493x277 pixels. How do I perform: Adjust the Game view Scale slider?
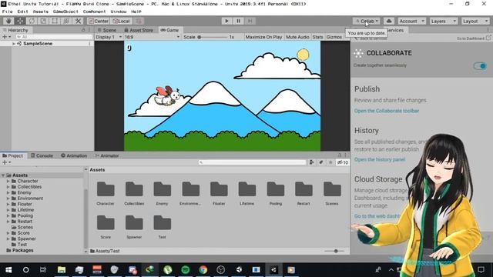point(213,37)
